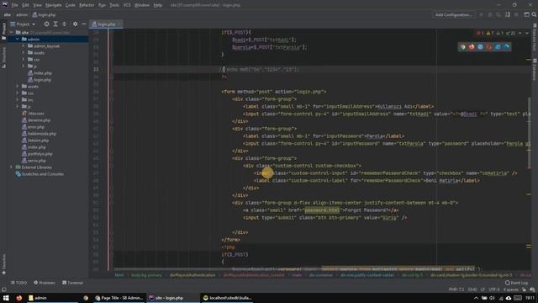Open the File menu
Viewport: 538px width, 303px height.
point(14,5)
